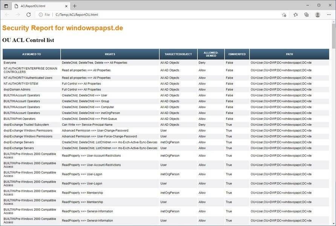Click the TARGETTEDOBJECT column header
Image resolution: width=336 pixels, height=226 pixels.
[178, 54]
